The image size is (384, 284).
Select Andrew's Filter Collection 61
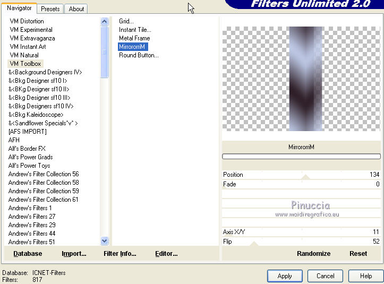click(x=43, y=200)
